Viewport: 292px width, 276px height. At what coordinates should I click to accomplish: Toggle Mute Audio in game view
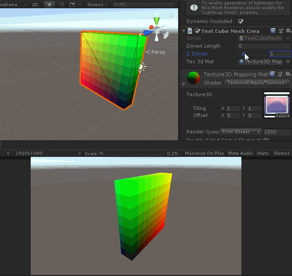click(x=240, y=153)
